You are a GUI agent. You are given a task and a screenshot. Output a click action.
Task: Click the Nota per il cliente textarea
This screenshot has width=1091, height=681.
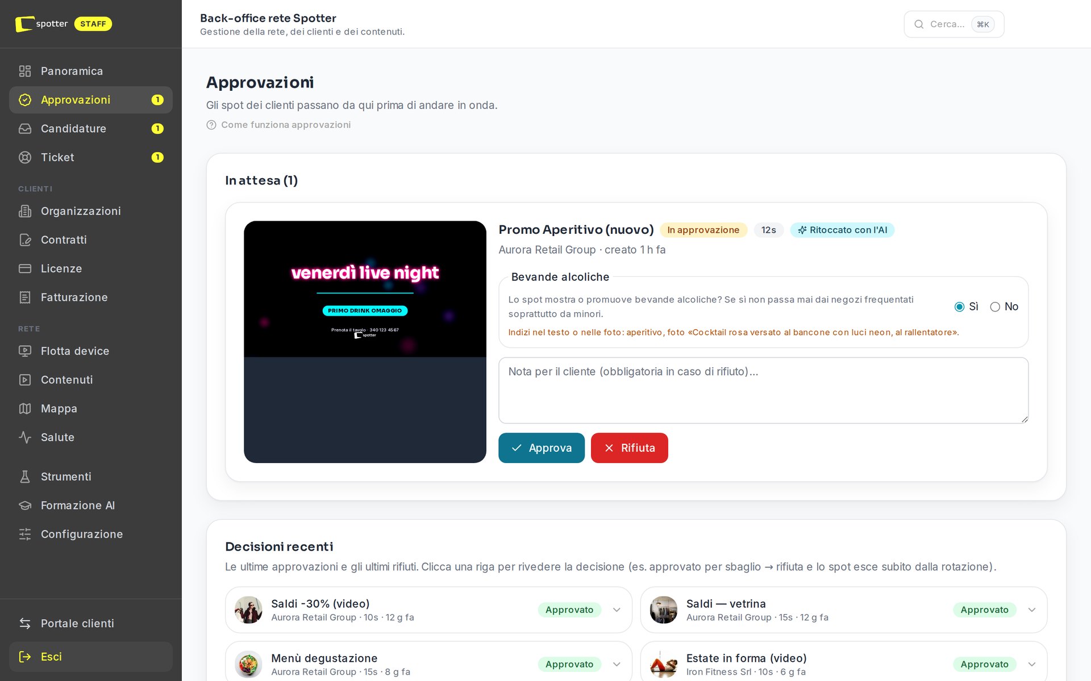pos(764,390)
